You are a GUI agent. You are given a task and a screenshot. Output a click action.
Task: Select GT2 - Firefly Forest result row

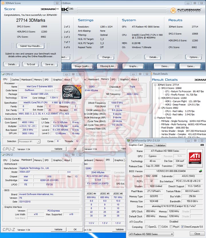tap(181, 95)
